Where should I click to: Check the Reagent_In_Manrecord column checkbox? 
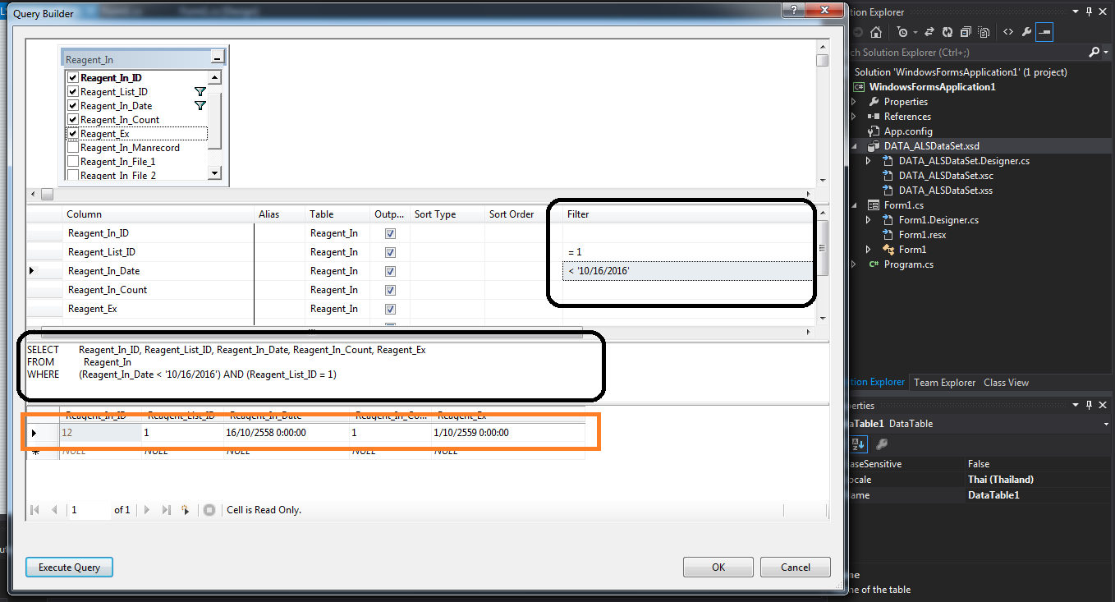[73, 148]
